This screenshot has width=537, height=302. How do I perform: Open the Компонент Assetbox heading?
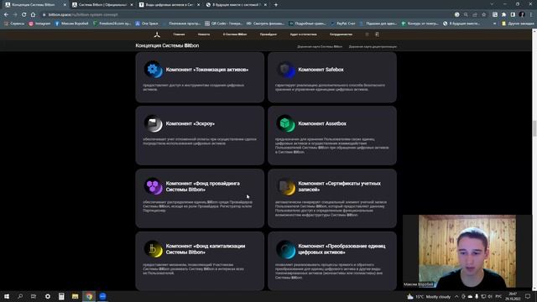(x=322, y=123)
